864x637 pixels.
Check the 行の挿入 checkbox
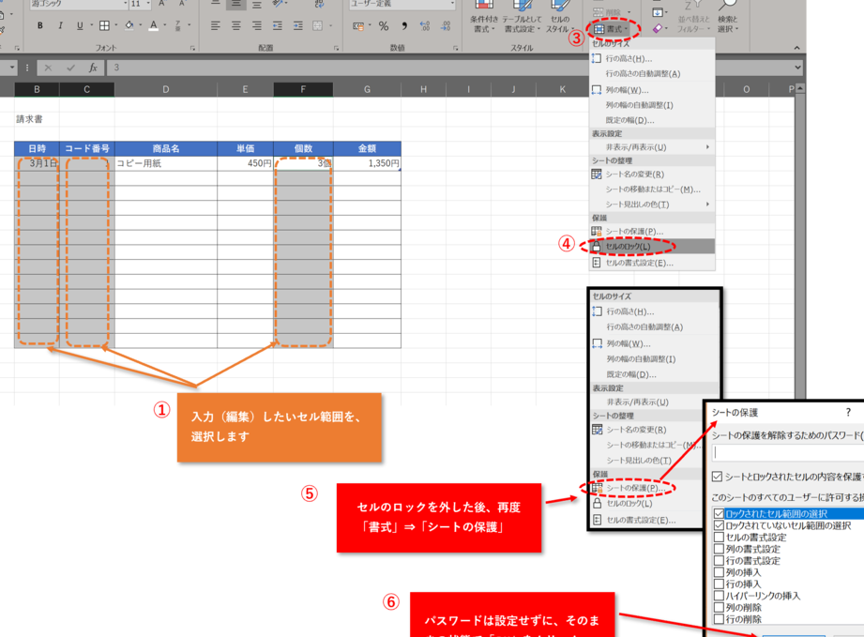point(719,584)
